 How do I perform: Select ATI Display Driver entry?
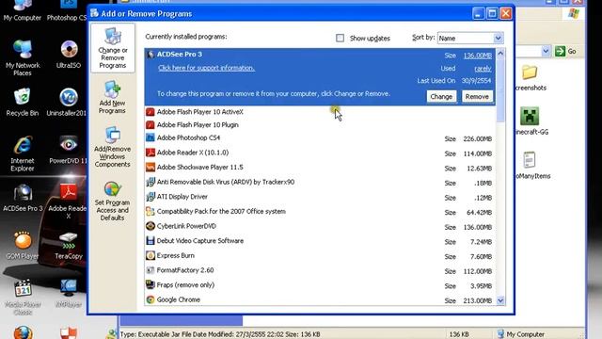pyautogui.click(x=321, y=197)
